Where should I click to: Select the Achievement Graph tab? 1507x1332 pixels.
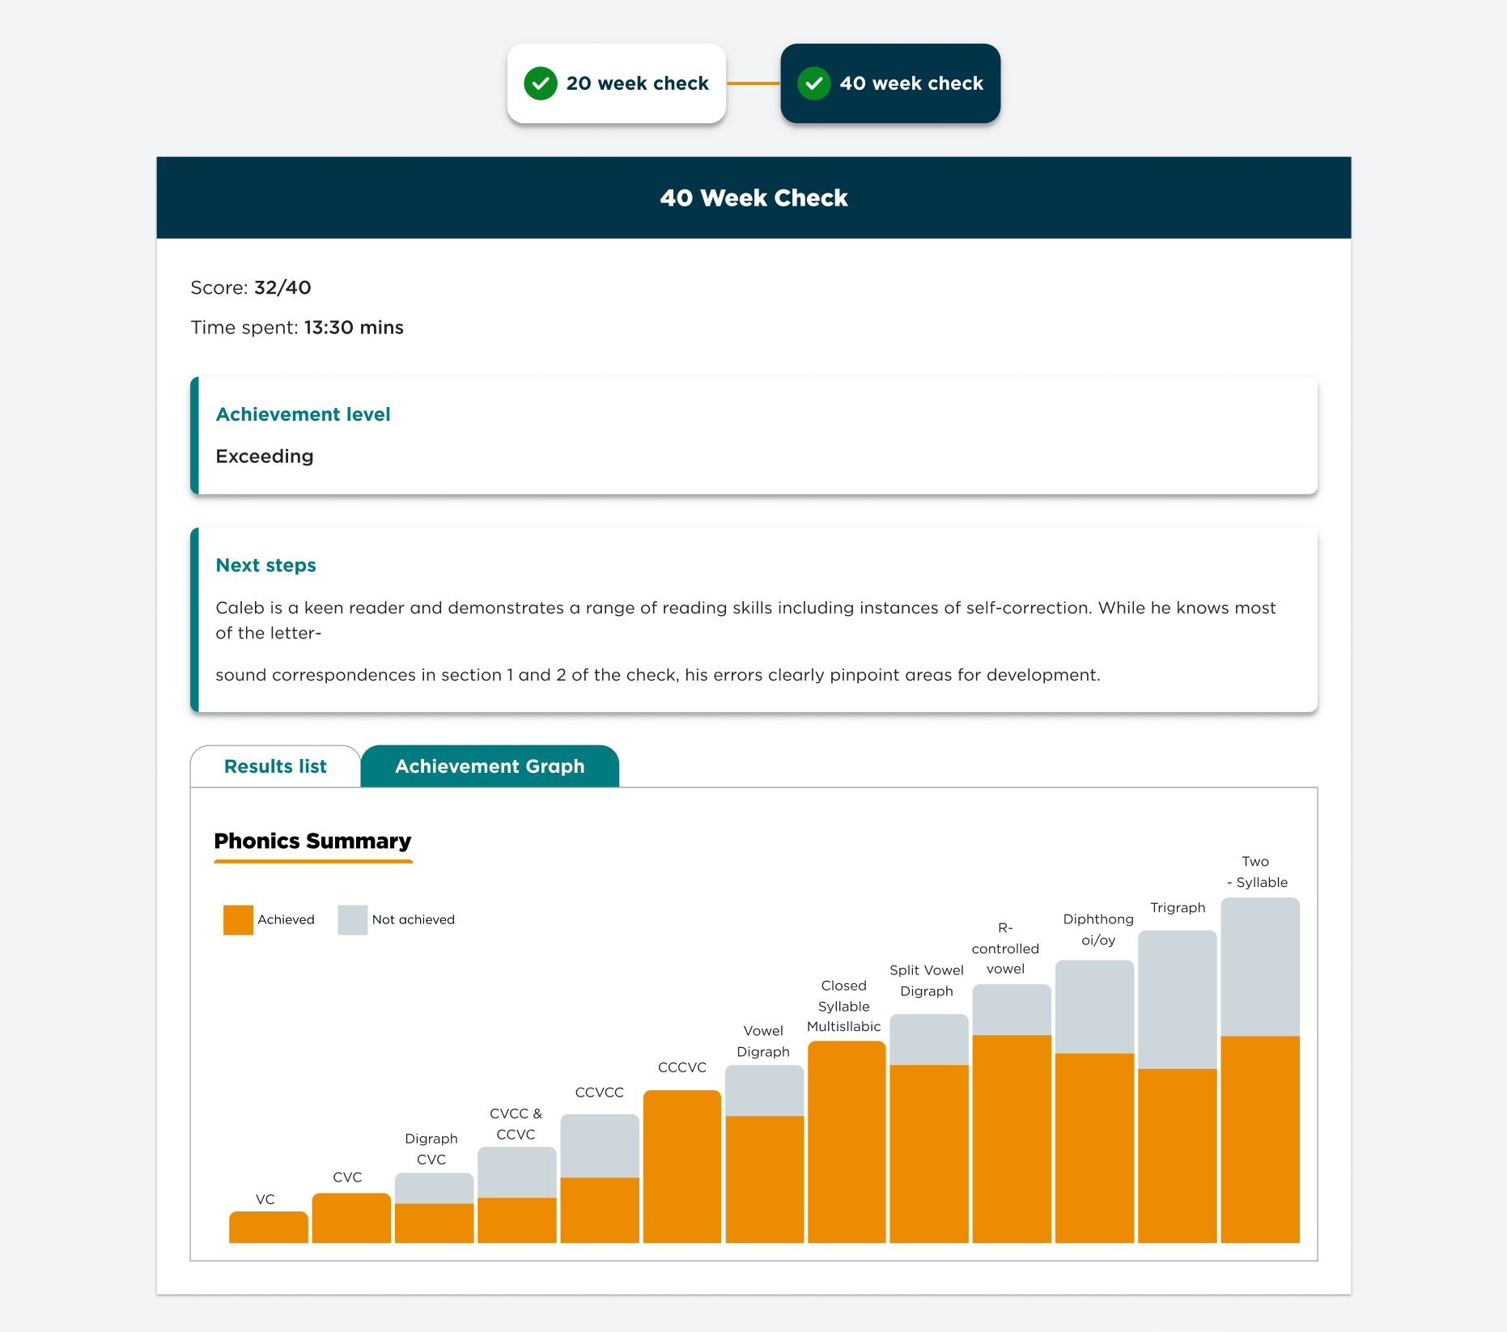pyautogui.click(x=490, y=766)
